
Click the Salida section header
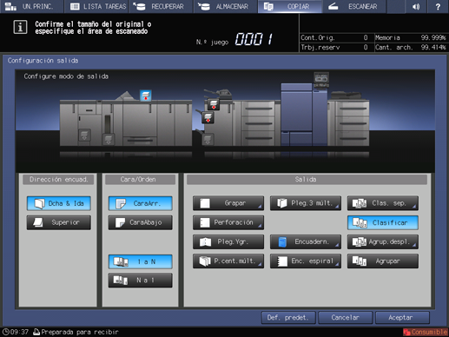pos(307,180)
